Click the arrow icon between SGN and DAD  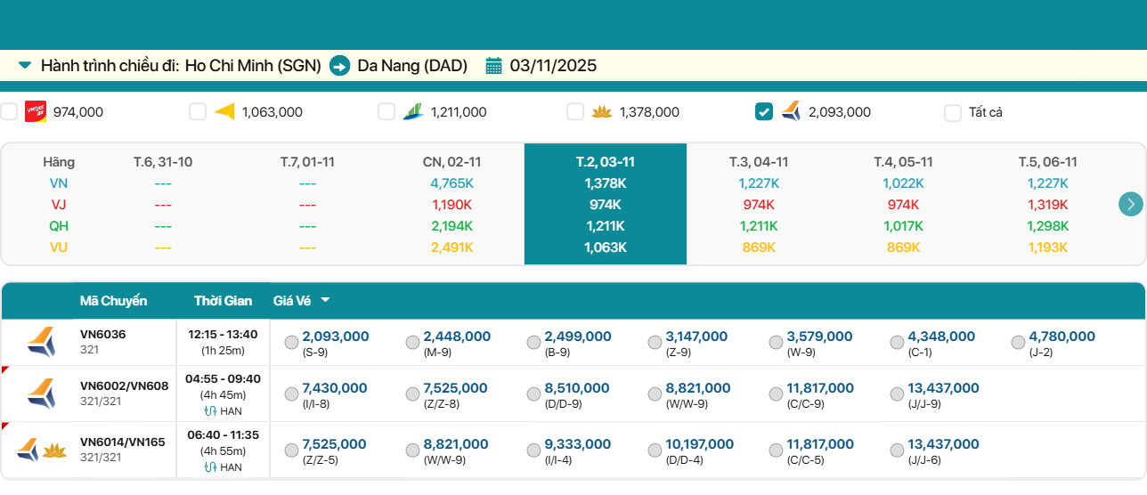[x=339, y=66]
